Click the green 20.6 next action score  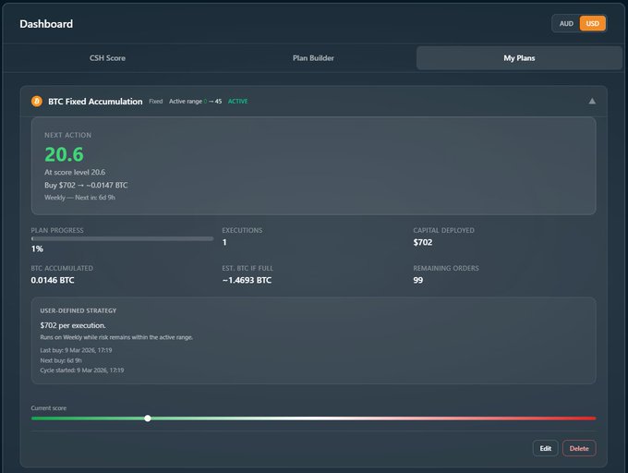pos(64,155)
